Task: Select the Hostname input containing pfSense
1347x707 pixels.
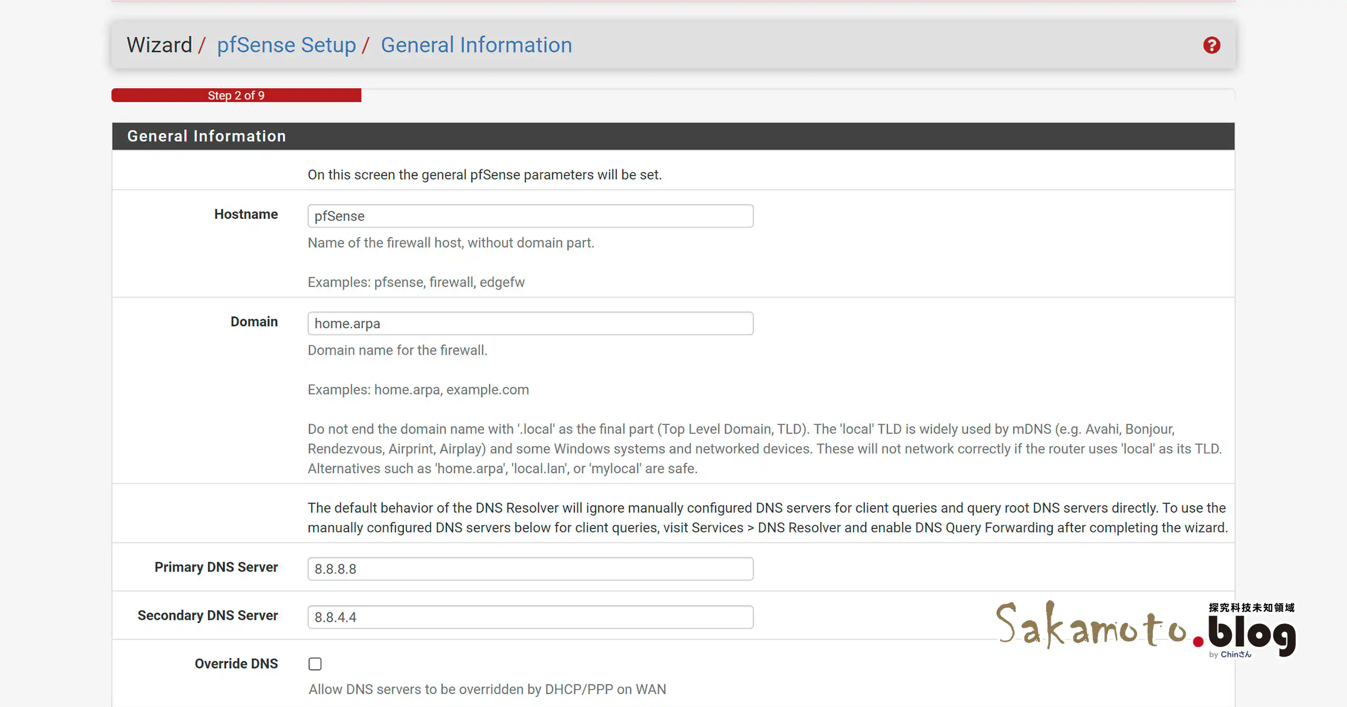Action: [x=530, y=216]
